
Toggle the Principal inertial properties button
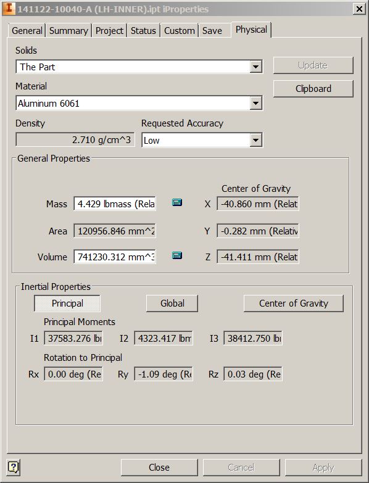67,303
